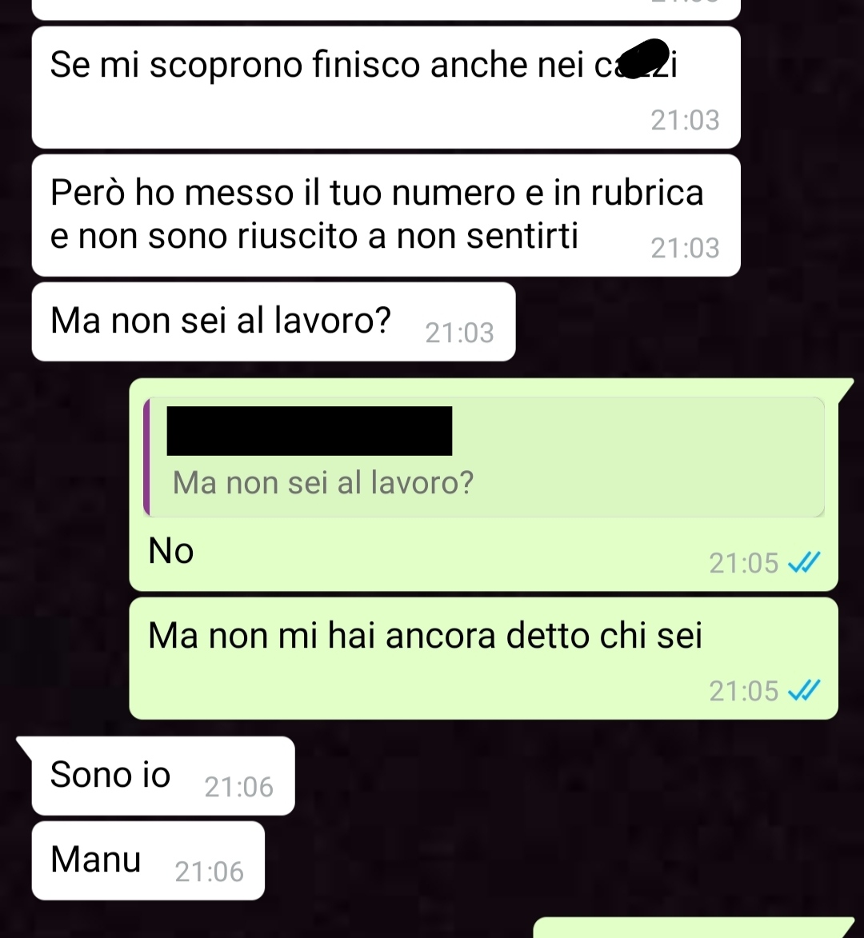Tap the purple bar of the quoted message
Viewport: 864px width, 938px height.
click(146, 457)
